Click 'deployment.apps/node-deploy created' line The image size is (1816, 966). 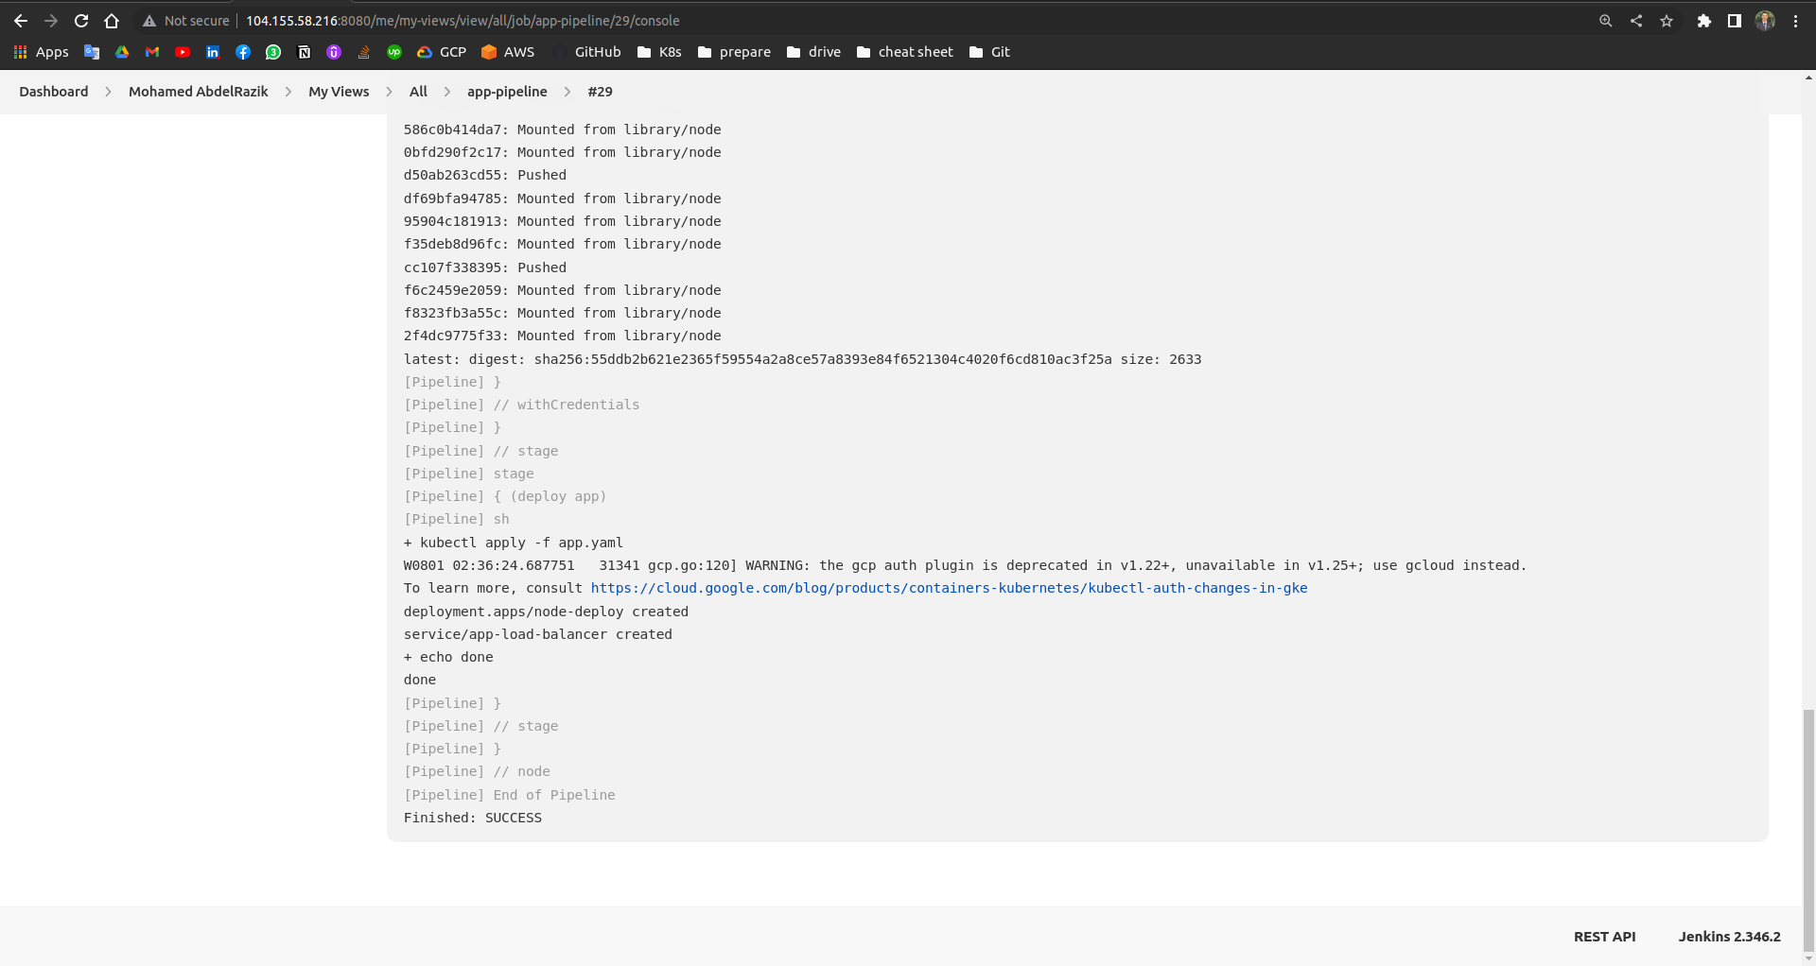(x=546, y=612)
